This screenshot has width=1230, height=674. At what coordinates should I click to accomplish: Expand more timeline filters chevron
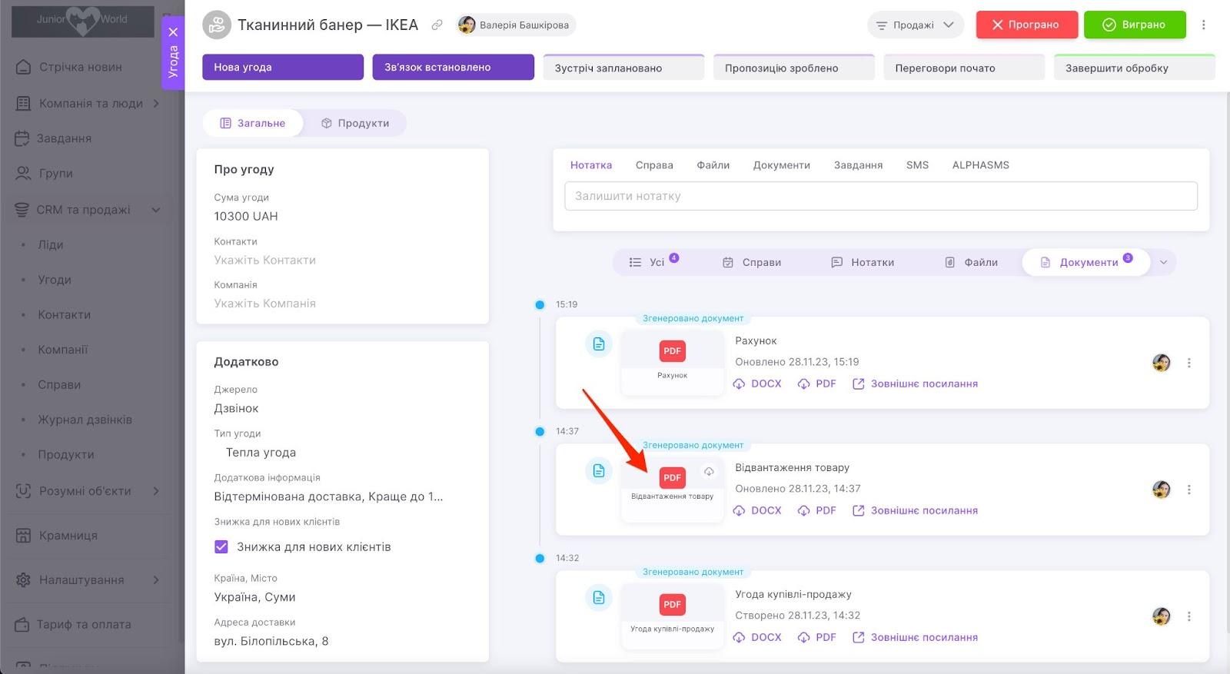[x=1163, y=262]
